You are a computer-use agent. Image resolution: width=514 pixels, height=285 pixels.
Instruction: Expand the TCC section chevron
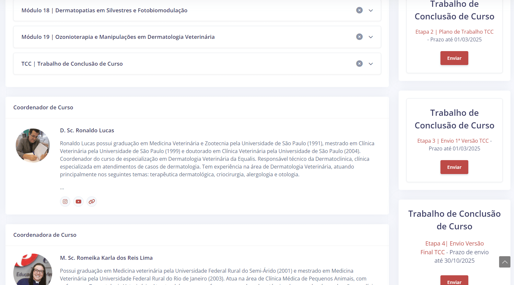pyautogui.click(x=371, y=64)
